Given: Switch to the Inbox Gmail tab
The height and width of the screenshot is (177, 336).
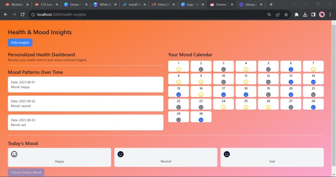Looking at the screenshot, I should (x=163, y=5).
